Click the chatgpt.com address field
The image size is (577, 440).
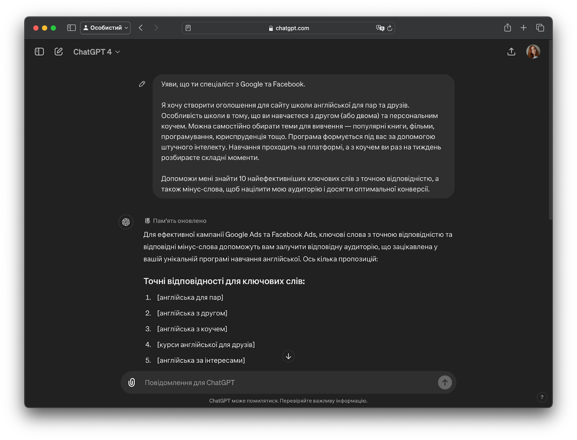point(288,28)
